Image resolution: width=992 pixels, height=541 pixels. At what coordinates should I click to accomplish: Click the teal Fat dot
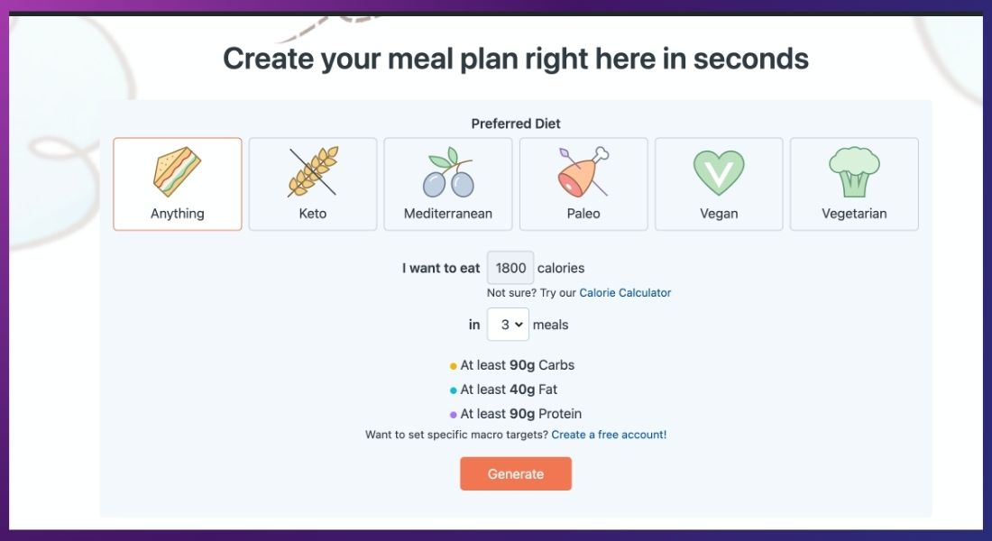[453, 390]
